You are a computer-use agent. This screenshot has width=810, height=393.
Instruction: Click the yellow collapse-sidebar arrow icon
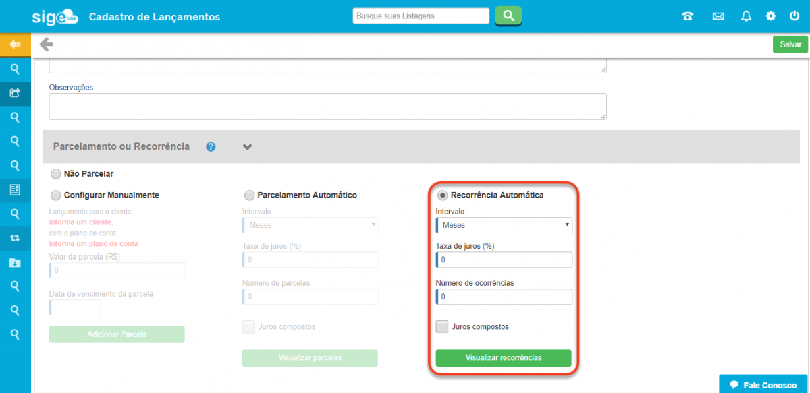(15, 44)
